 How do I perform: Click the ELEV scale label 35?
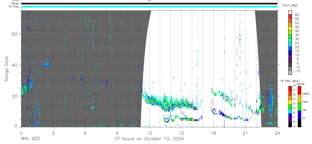[x=297, y=35]
